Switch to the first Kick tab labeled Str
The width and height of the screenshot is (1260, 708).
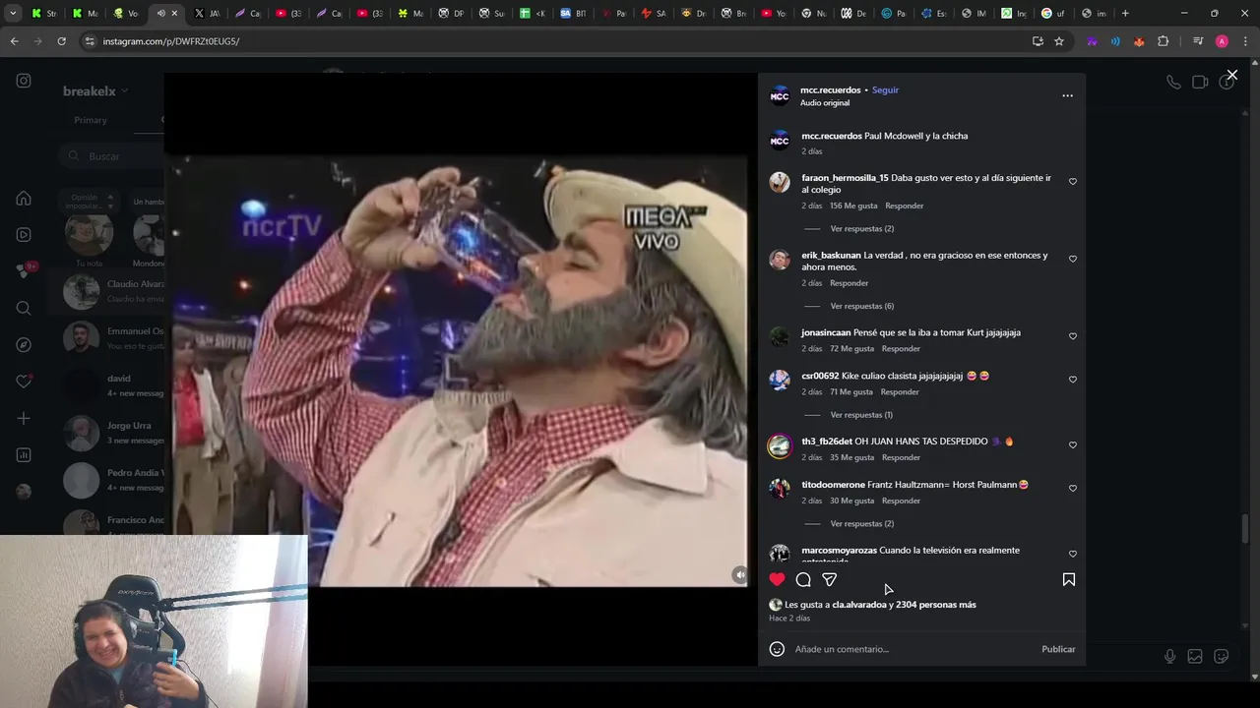(44, 14)
